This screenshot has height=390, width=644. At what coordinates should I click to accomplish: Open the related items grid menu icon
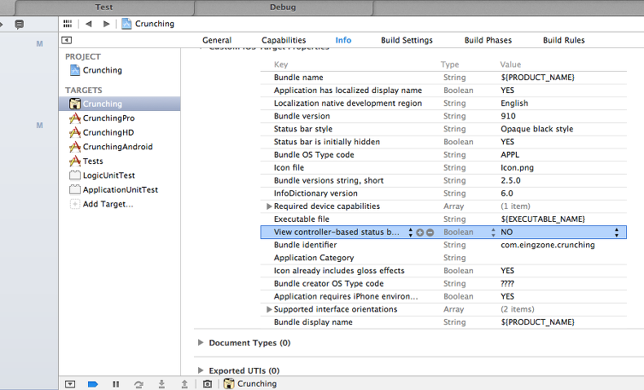coord(68,24)
